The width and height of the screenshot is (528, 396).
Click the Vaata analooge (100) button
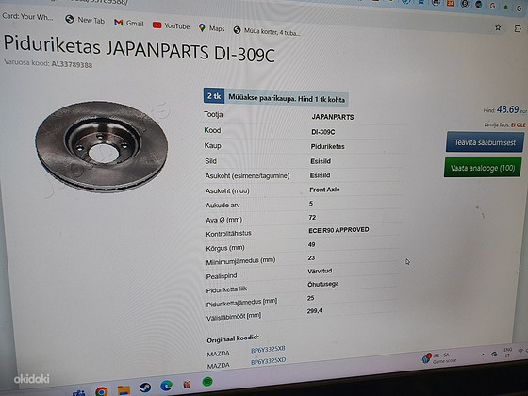tap(483, 168)
